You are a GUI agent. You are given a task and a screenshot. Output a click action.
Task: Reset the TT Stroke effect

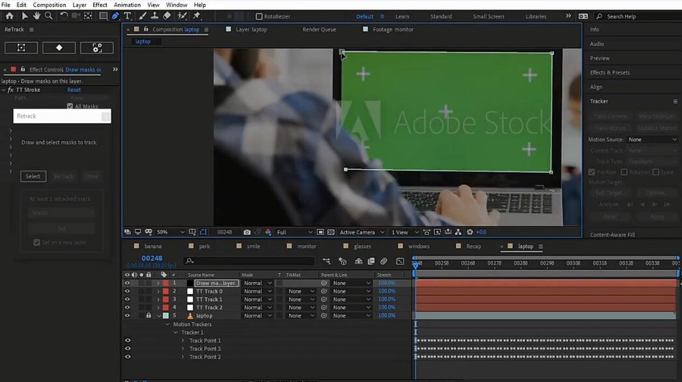click(74, 90)
